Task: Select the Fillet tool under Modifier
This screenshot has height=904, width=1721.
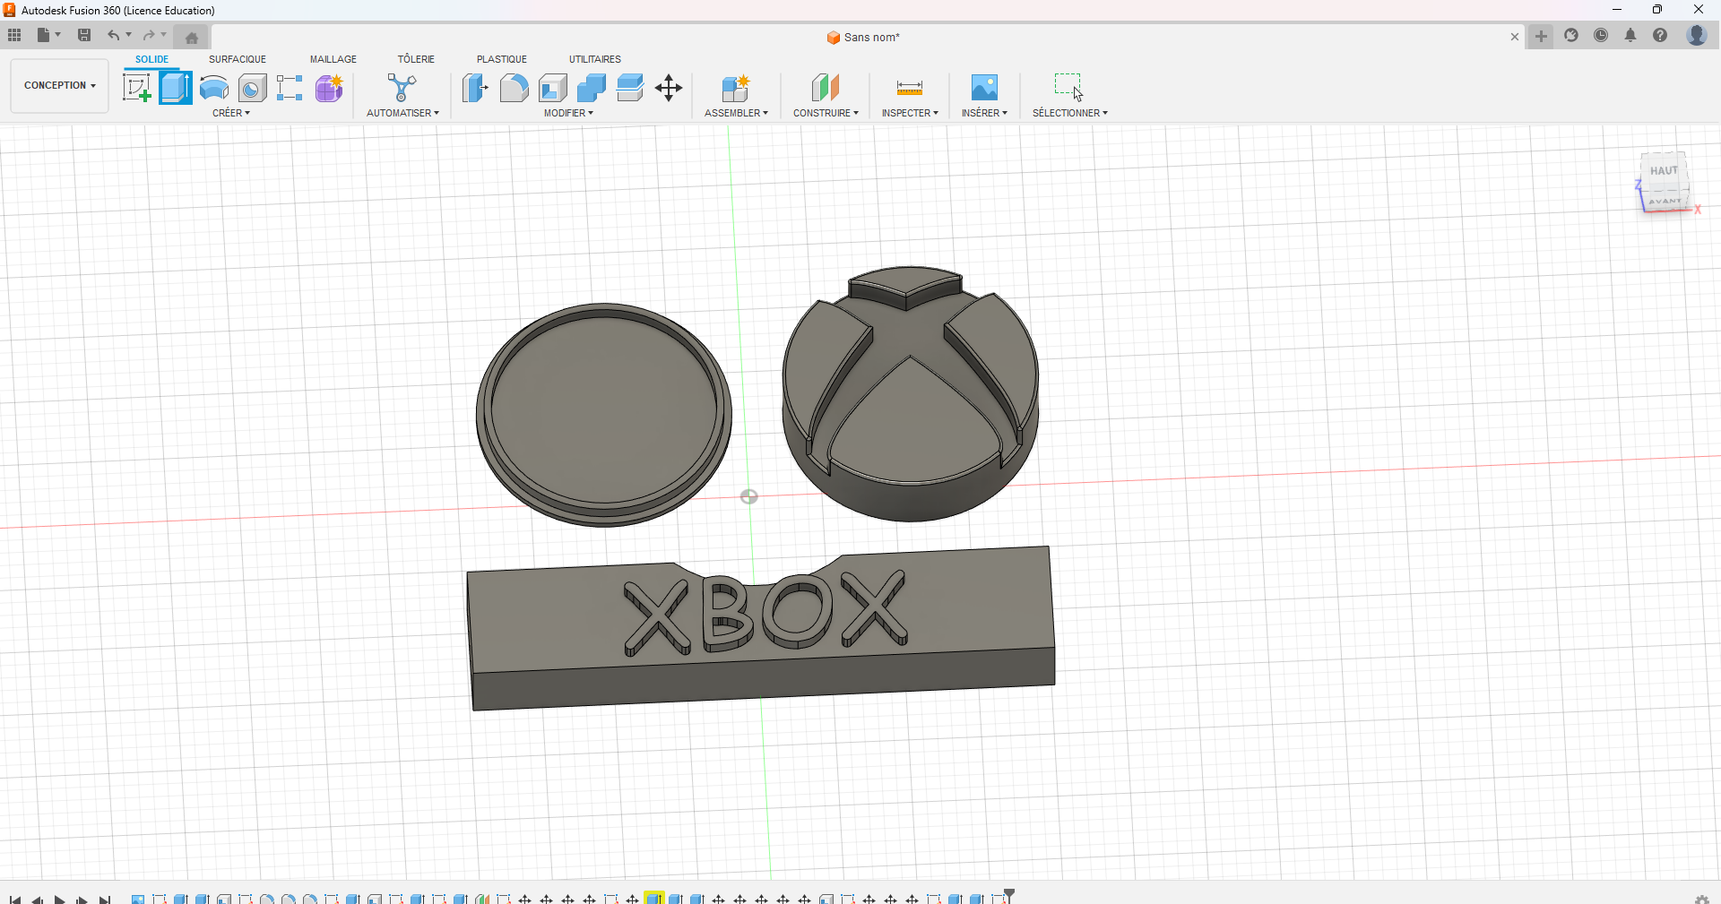Action: tap(514, 88)
